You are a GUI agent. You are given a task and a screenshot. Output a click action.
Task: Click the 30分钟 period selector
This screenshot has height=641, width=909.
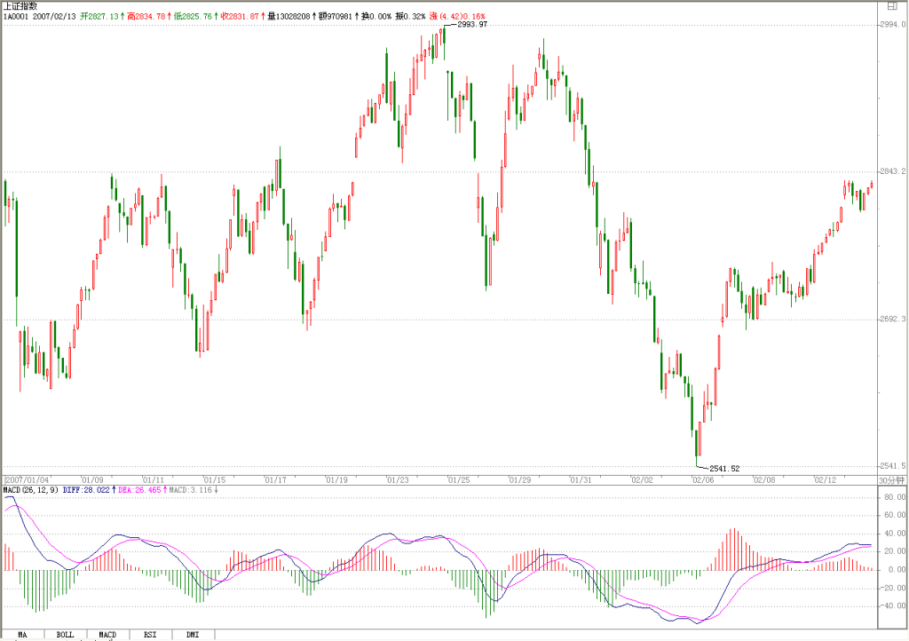click(x=891, y=480)
